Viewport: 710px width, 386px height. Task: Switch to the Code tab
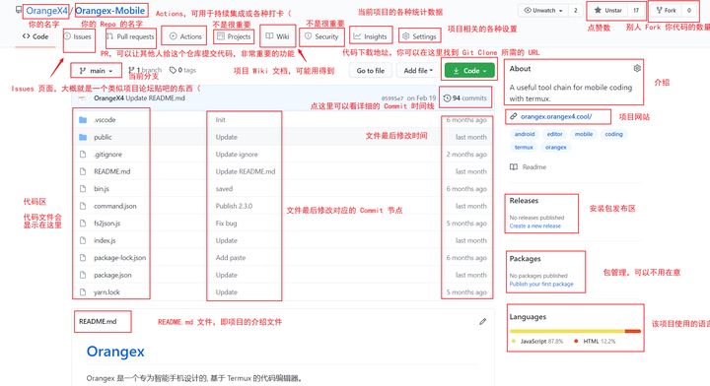[x=35, y=36]
